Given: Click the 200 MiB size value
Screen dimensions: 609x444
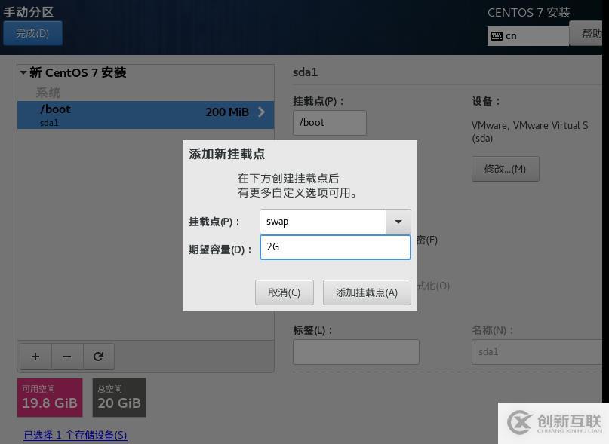Looking at the screenshot, I should pyautogui.click(x=227, y=112).
